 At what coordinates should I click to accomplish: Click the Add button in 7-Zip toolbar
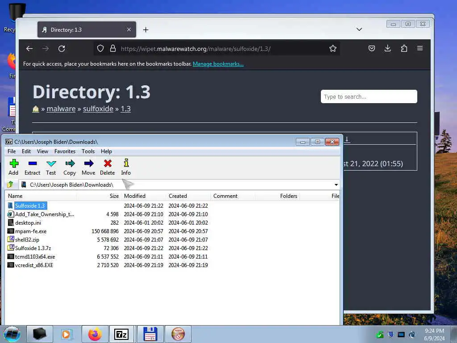pos(13,167)
